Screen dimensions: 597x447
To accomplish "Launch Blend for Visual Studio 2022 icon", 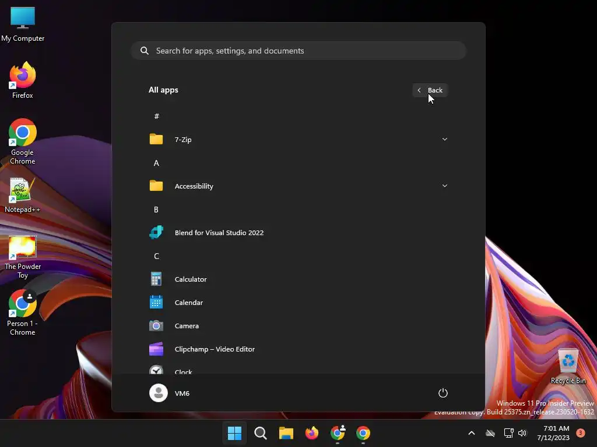I will (x=156, y=232).
